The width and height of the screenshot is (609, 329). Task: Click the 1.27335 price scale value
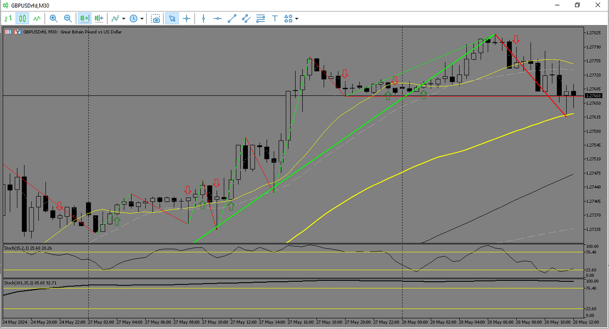tap(593, 229)
